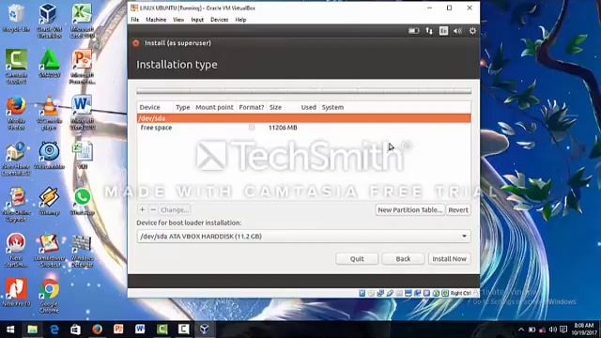This screenshot has height=338, width=601.
Task: Open the VirtualBox Devices menu
Action: 219,20
